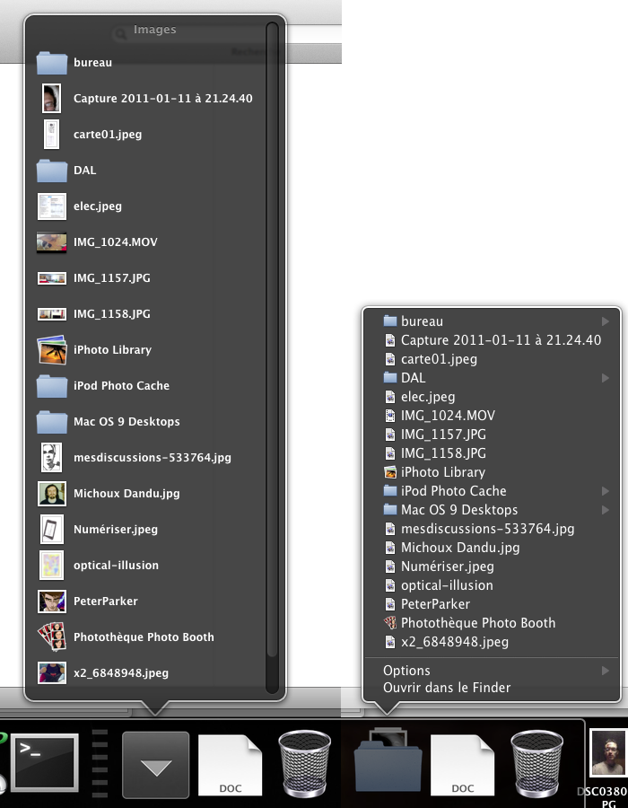Click the dark open-folder stack in Dock
628x808 pixels.
coord(387,761)
